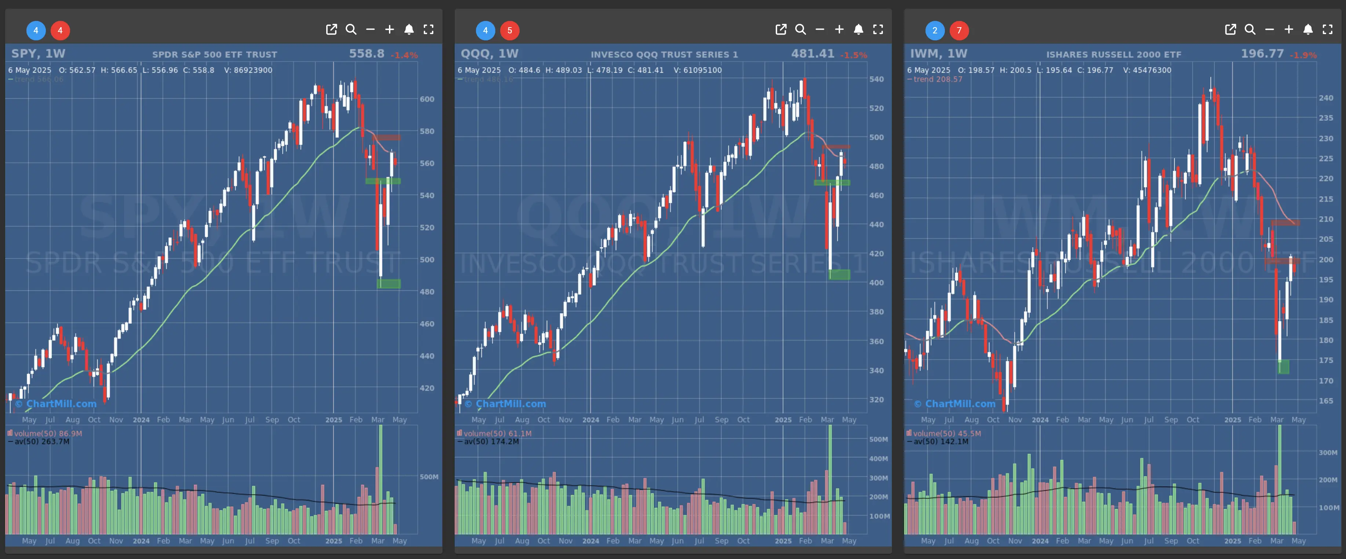Click QQQ volume reading V: 61095100
The height and width of the screenshot is (559, 1346).
[x=698, y=70]
